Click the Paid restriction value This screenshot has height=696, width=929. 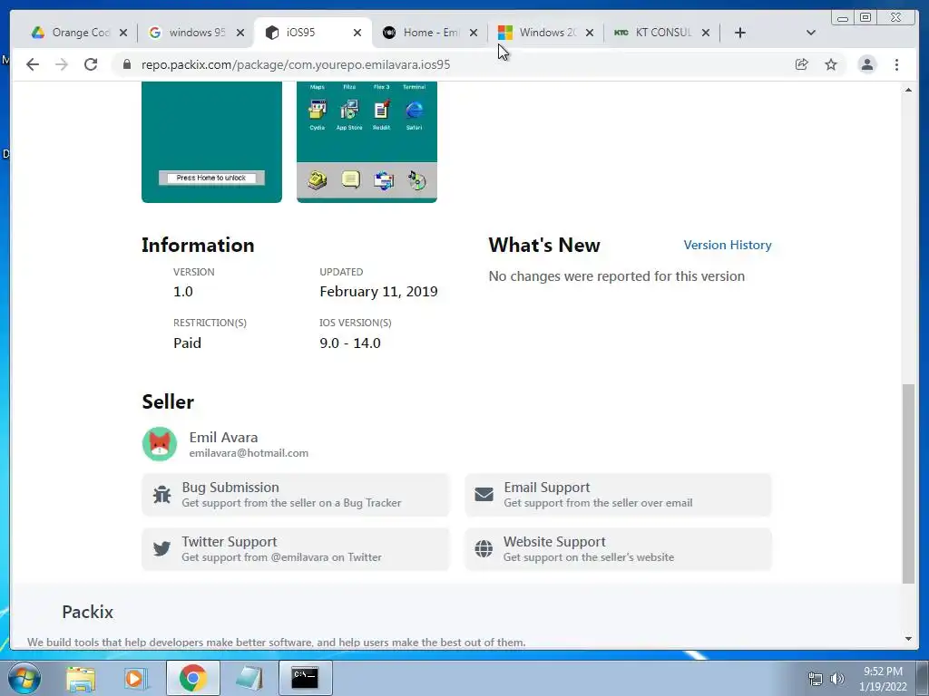(187, 343)
